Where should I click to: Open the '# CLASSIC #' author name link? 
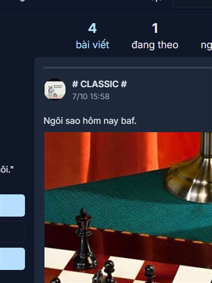(x=99, y=84)
